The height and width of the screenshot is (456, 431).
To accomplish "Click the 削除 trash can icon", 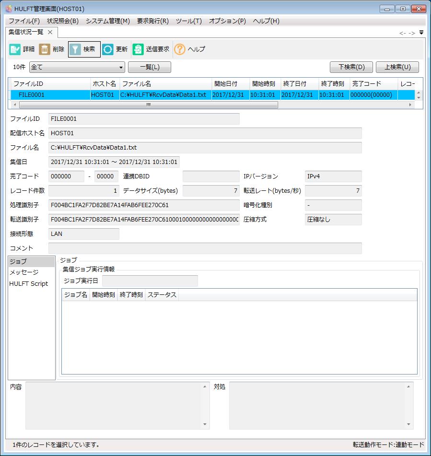I will [x=45, y=49].
